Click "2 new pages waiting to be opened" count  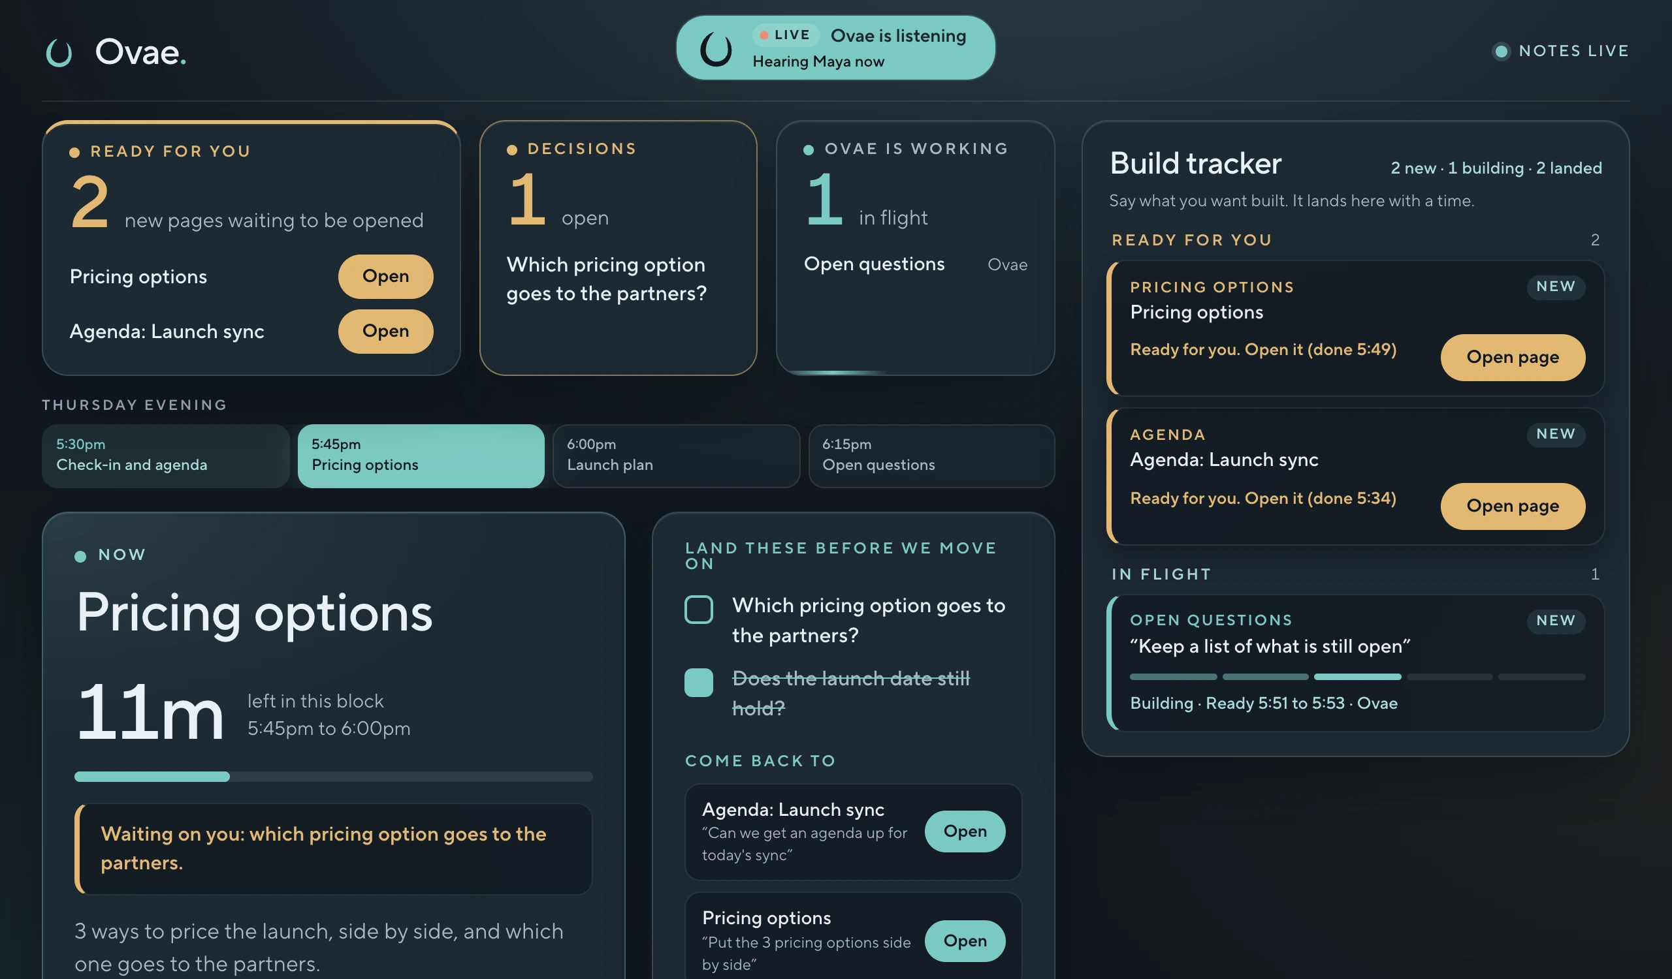[247, 203]
